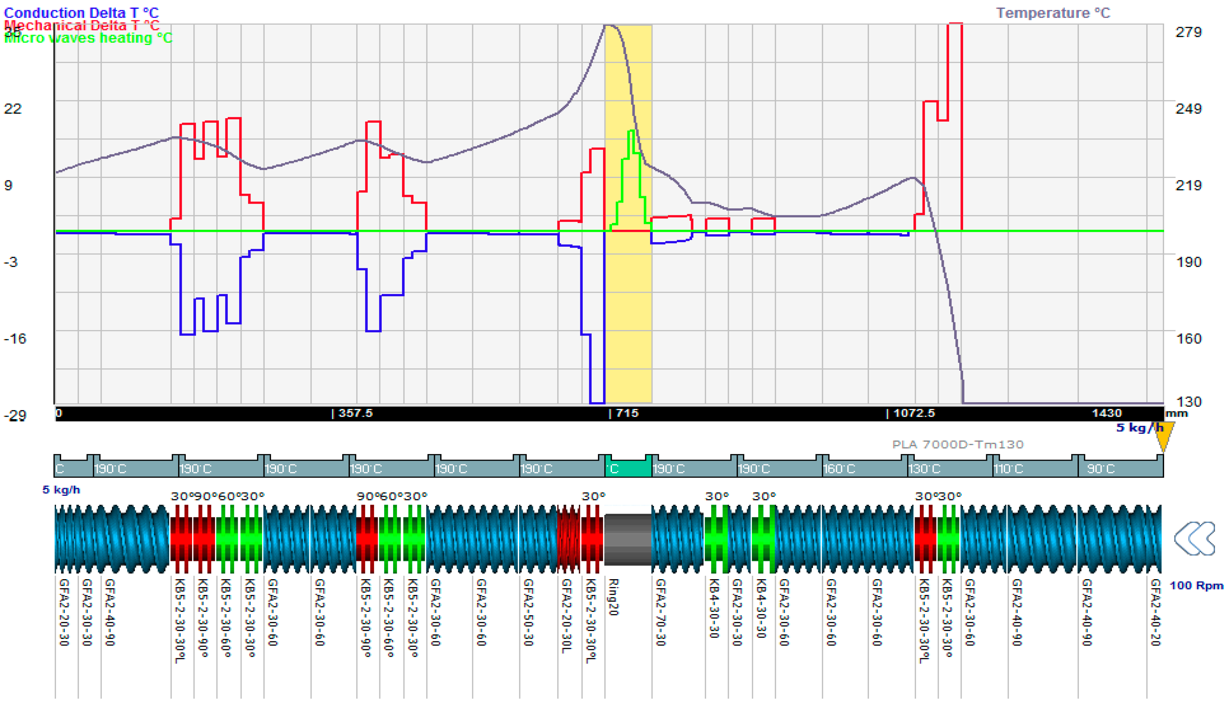Click the 100 Rpm screw speed label

[1196, 585]
